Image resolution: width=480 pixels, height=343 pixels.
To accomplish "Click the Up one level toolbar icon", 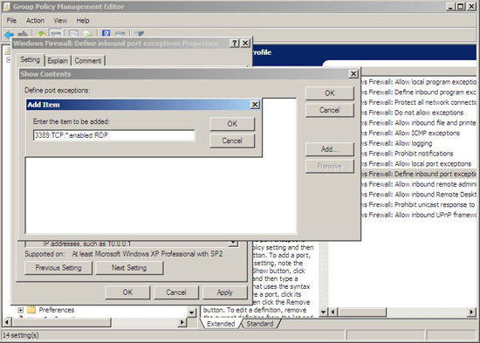I will pos(42,34).
